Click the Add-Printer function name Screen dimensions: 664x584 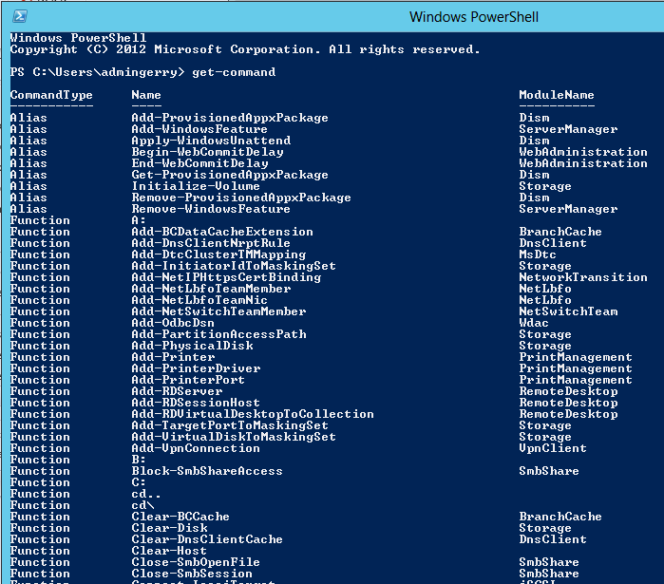(173, 357)
